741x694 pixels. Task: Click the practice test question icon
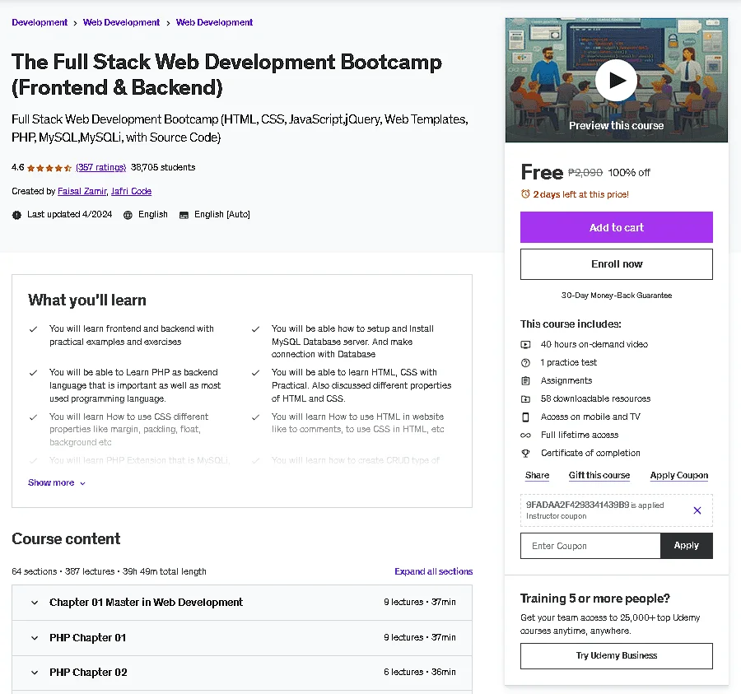point(525,362)
